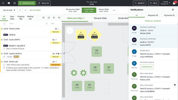Screen dimensions: 178x100
Task: Click the sort order icon
Action: coord(49,17)
